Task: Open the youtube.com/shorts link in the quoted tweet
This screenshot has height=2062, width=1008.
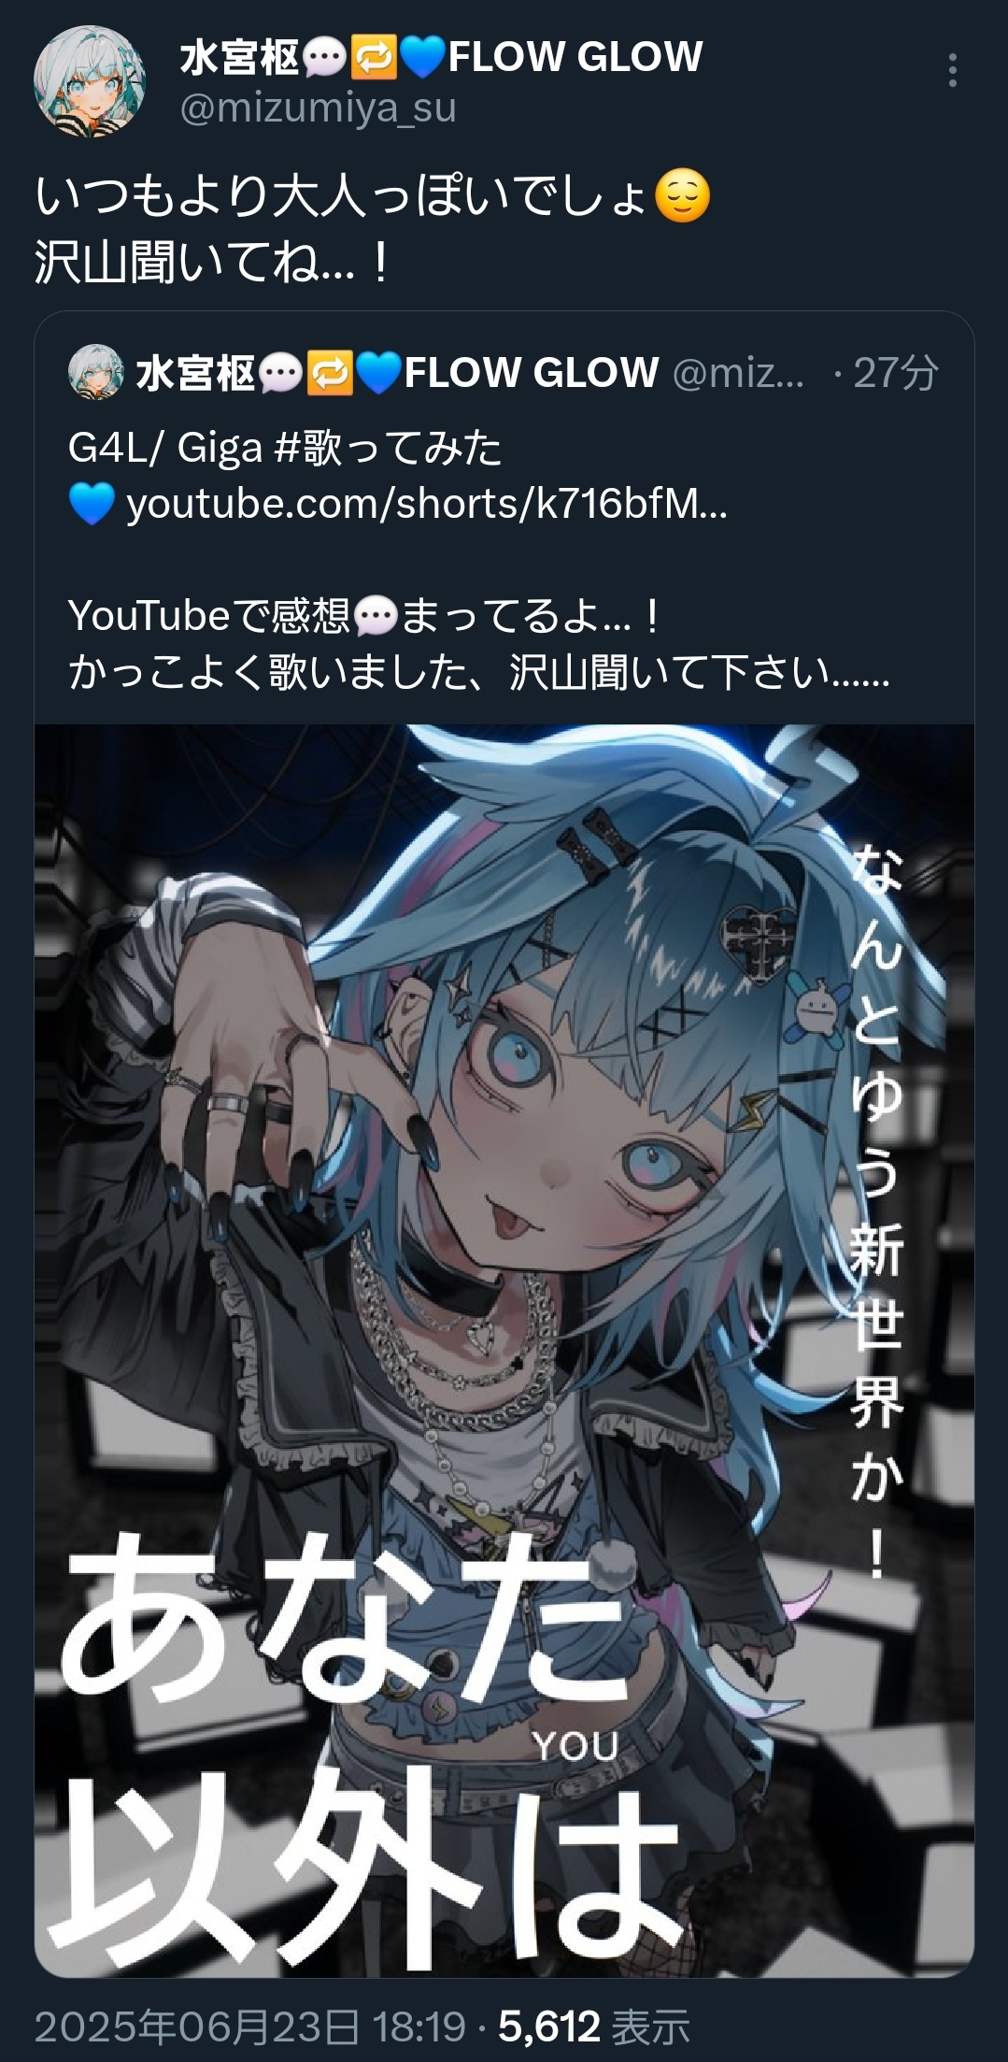Action: (x=427, y=504)
